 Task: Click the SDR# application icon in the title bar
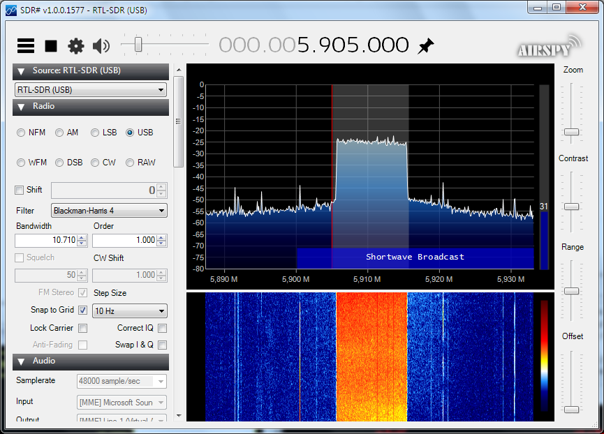11,10
